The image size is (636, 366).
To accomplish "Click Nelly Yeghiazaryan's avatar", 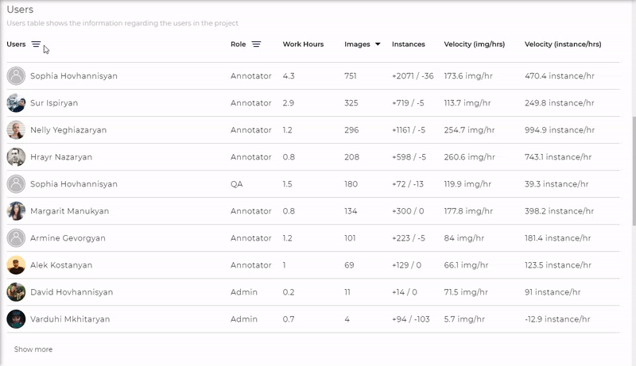I will (16, 130).
